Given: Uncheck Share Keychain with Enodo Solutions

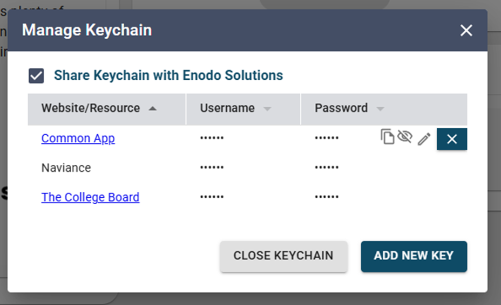Looking at the screenshot, I should [36, 76].
